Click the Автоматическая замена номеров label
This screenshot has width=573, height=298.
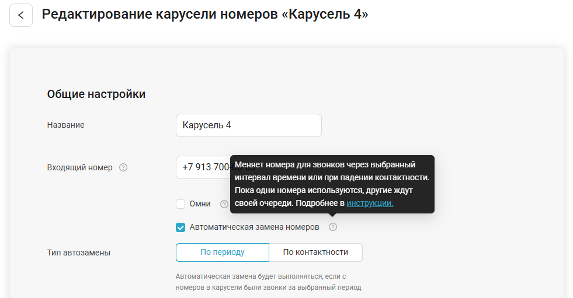pyautogui.click(x=254, y=227)
